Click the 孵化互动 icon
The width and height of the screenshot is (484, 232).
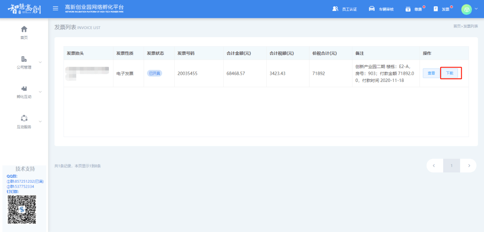click(24, 89)
